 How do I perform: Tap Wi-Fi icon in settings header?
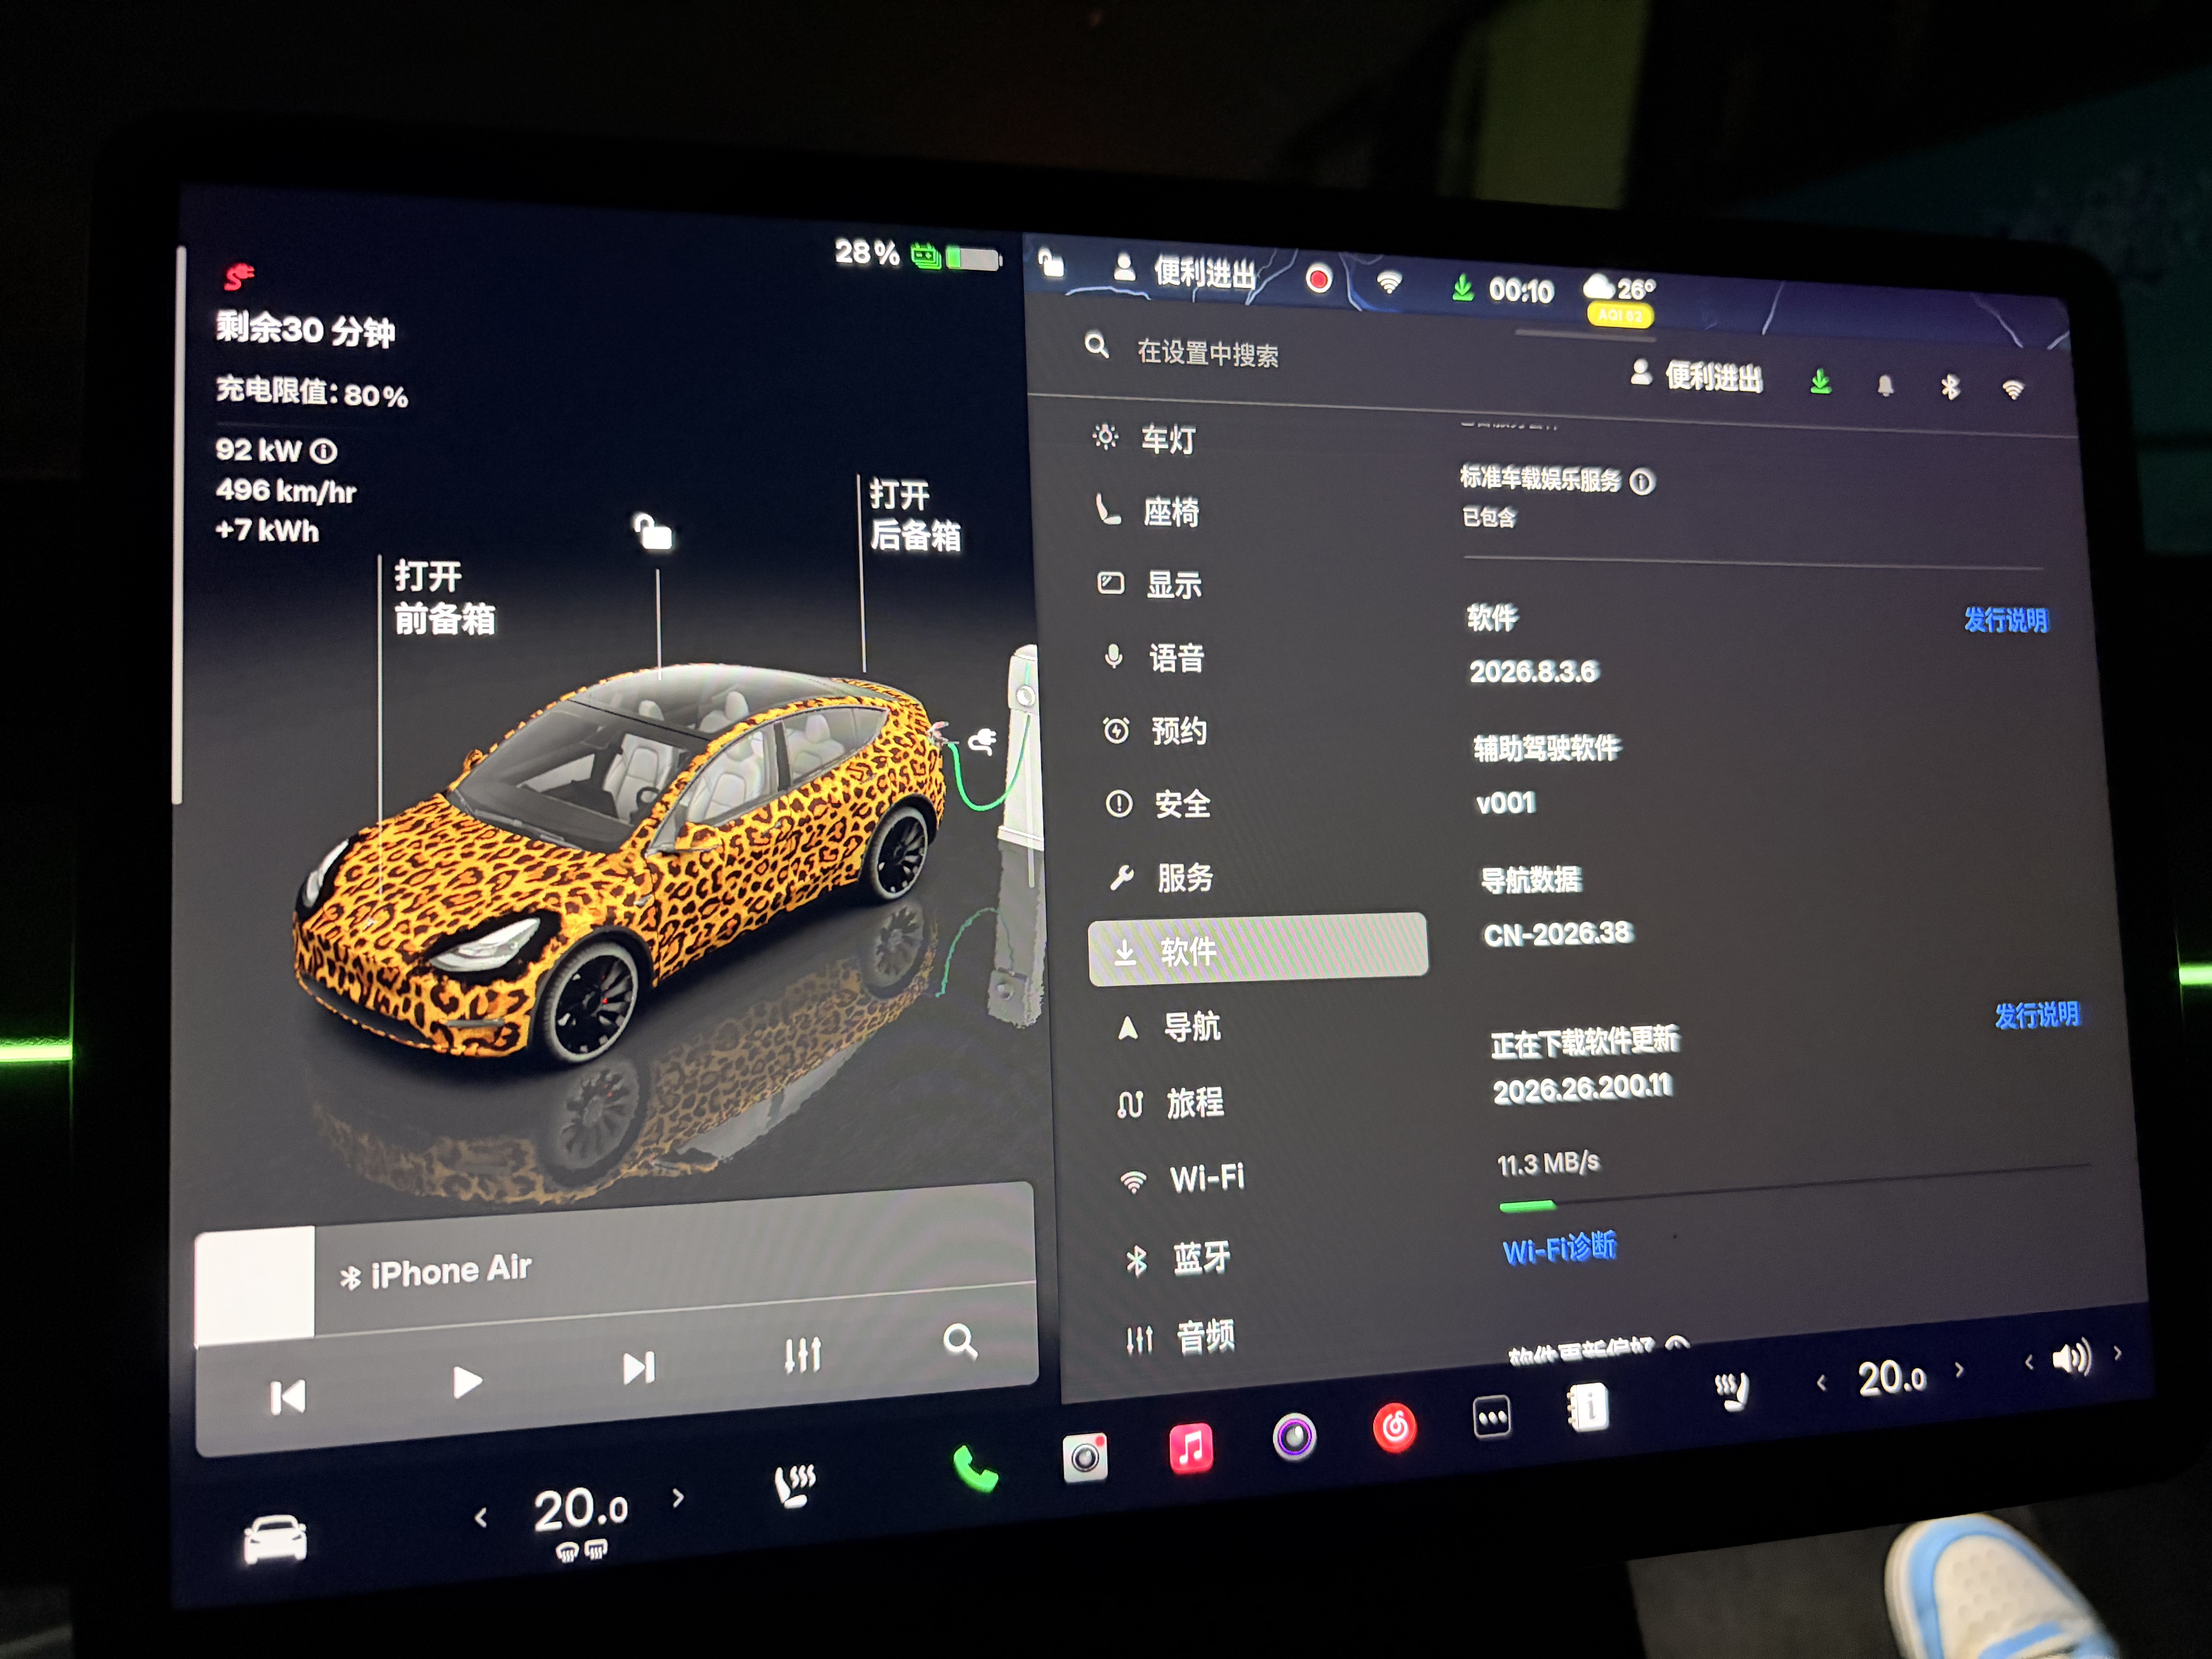coord(2012,390)
